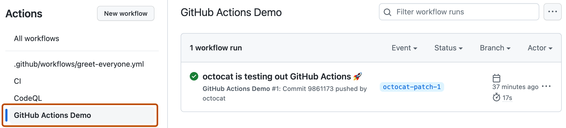Open the CodeQL workflow in the sidebar
This screenshot has height=128, width=566.
[28, 98]
